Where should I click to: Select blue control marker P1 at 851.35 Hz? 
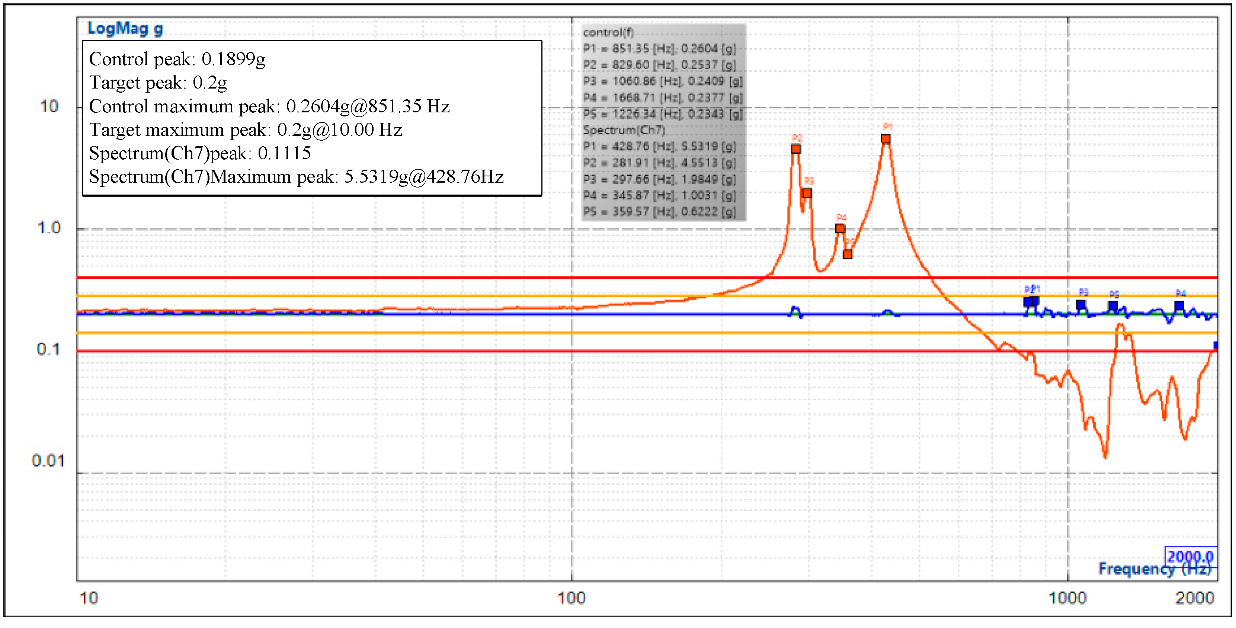[1035, 301]
